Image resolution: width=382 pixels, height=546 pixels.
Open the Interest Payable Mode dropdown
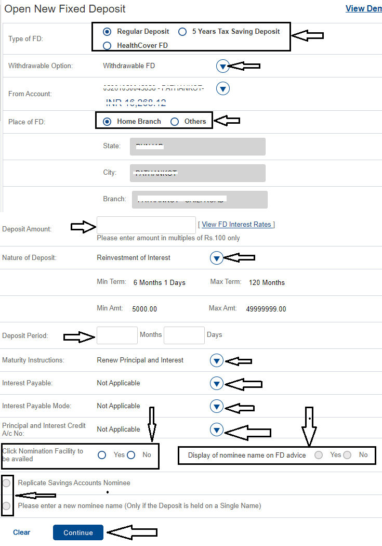pyautogui.click(x=216, y=406)
